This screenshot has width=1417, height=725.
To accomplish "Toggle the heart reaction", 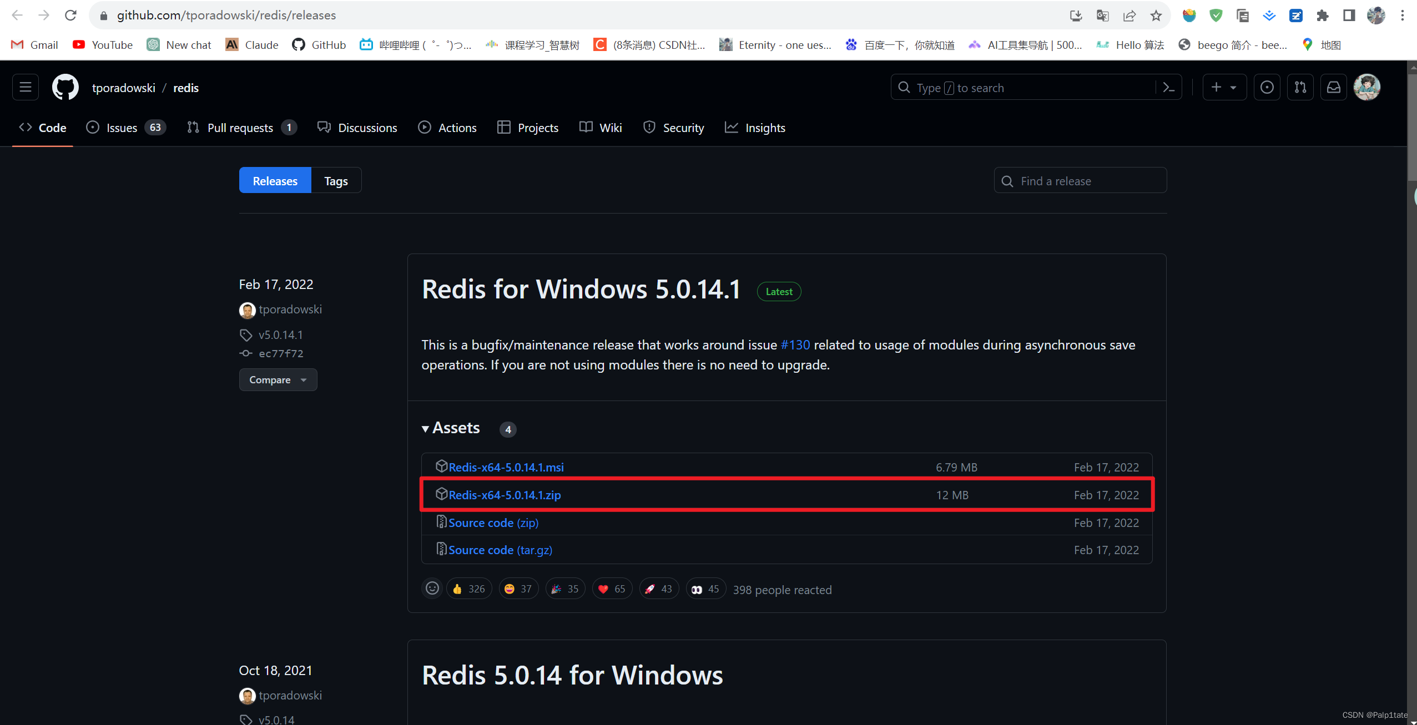I will [x=612, y=589].
